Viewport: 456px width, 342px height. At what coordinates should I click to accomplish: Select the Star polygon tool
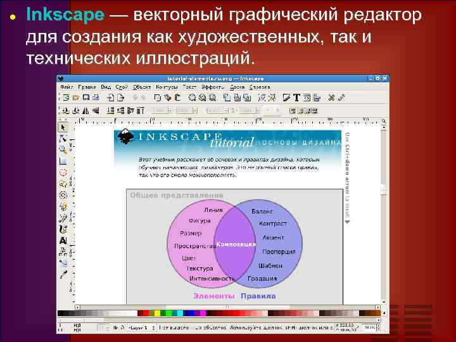tap(63, 184)
